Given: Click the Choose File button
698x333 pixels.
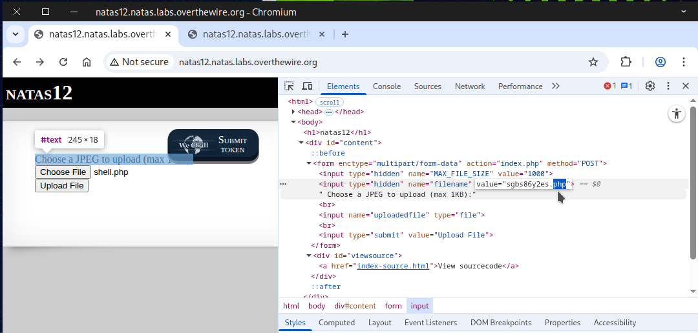Looking at the screenshot, I should tap(63, 172).
